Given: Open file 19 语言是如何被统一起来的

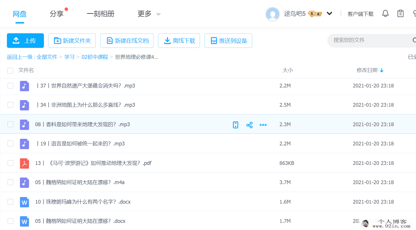Looking at the screenshot, I should [80, 144].
